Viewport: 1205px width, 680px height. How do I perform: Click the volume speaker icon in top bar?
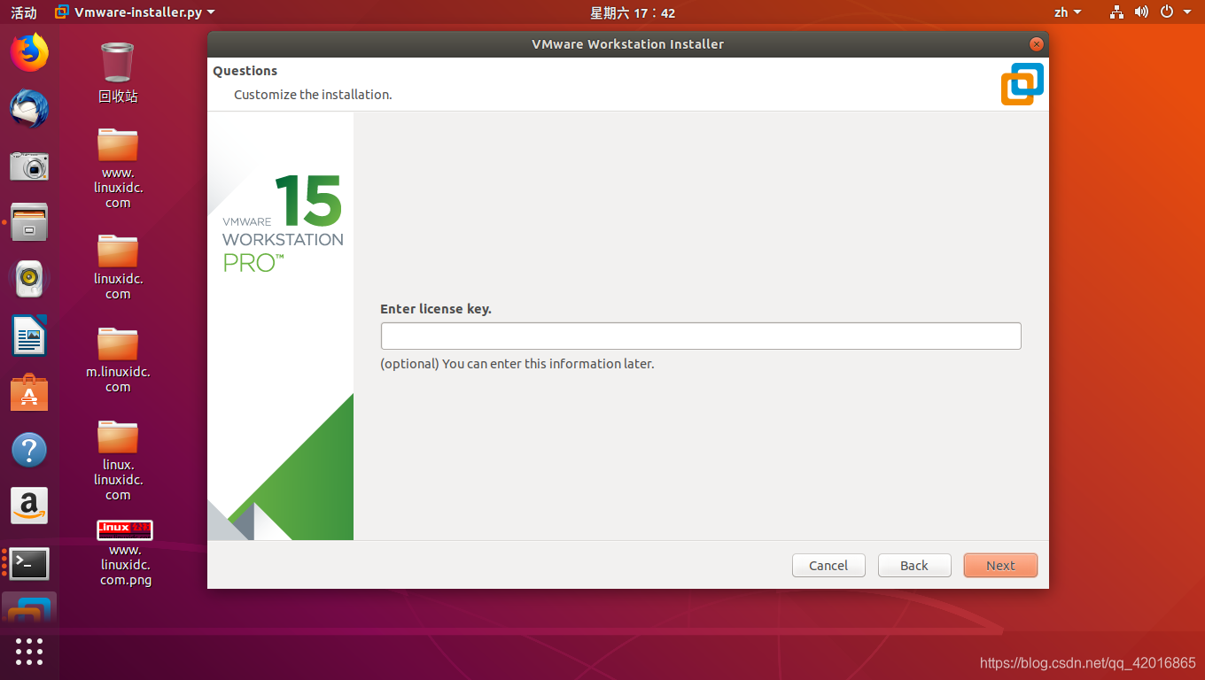click(1141, 12)
